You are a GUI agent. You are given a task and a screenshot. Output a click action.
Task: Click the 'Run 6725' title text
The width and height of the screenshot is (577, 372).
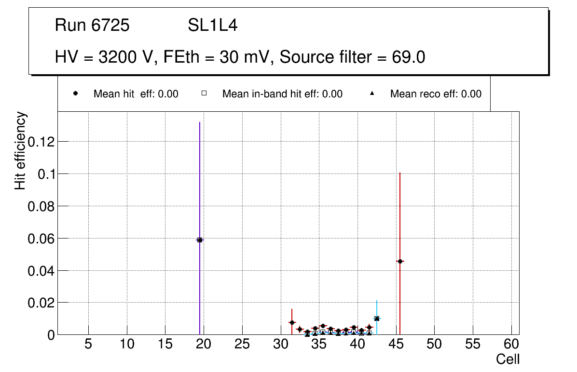[92, 25]
